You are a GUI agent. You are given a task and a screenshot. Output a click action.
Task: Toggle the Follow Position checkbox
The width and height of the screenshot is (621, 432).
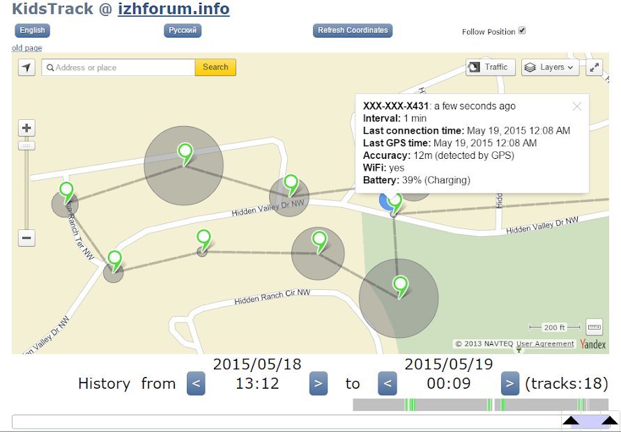point(522,31)
